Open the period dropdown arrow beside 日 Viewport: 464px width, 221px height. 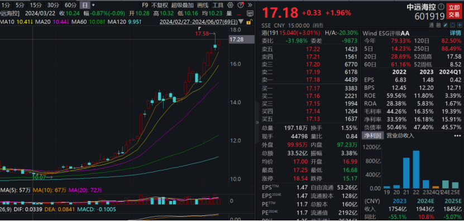tap(93, 5)
